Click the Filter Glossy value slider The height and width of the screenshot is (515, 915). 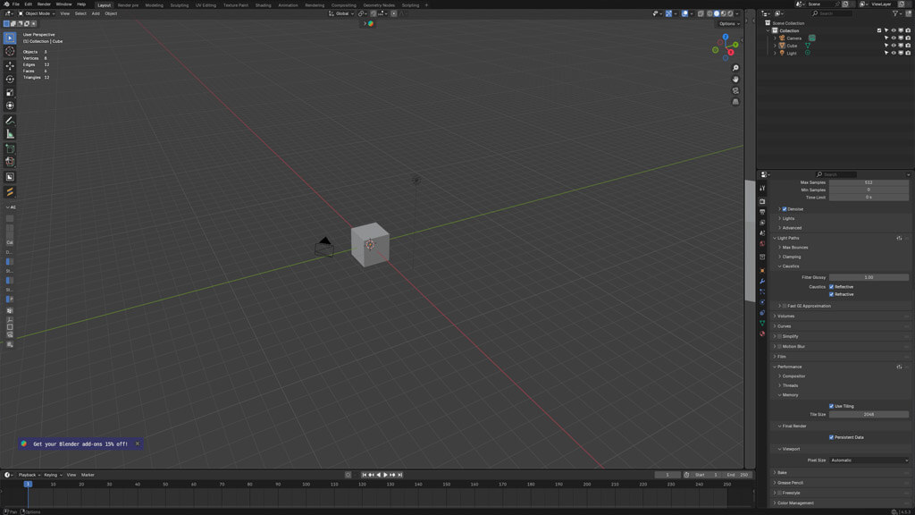point(869,277)
